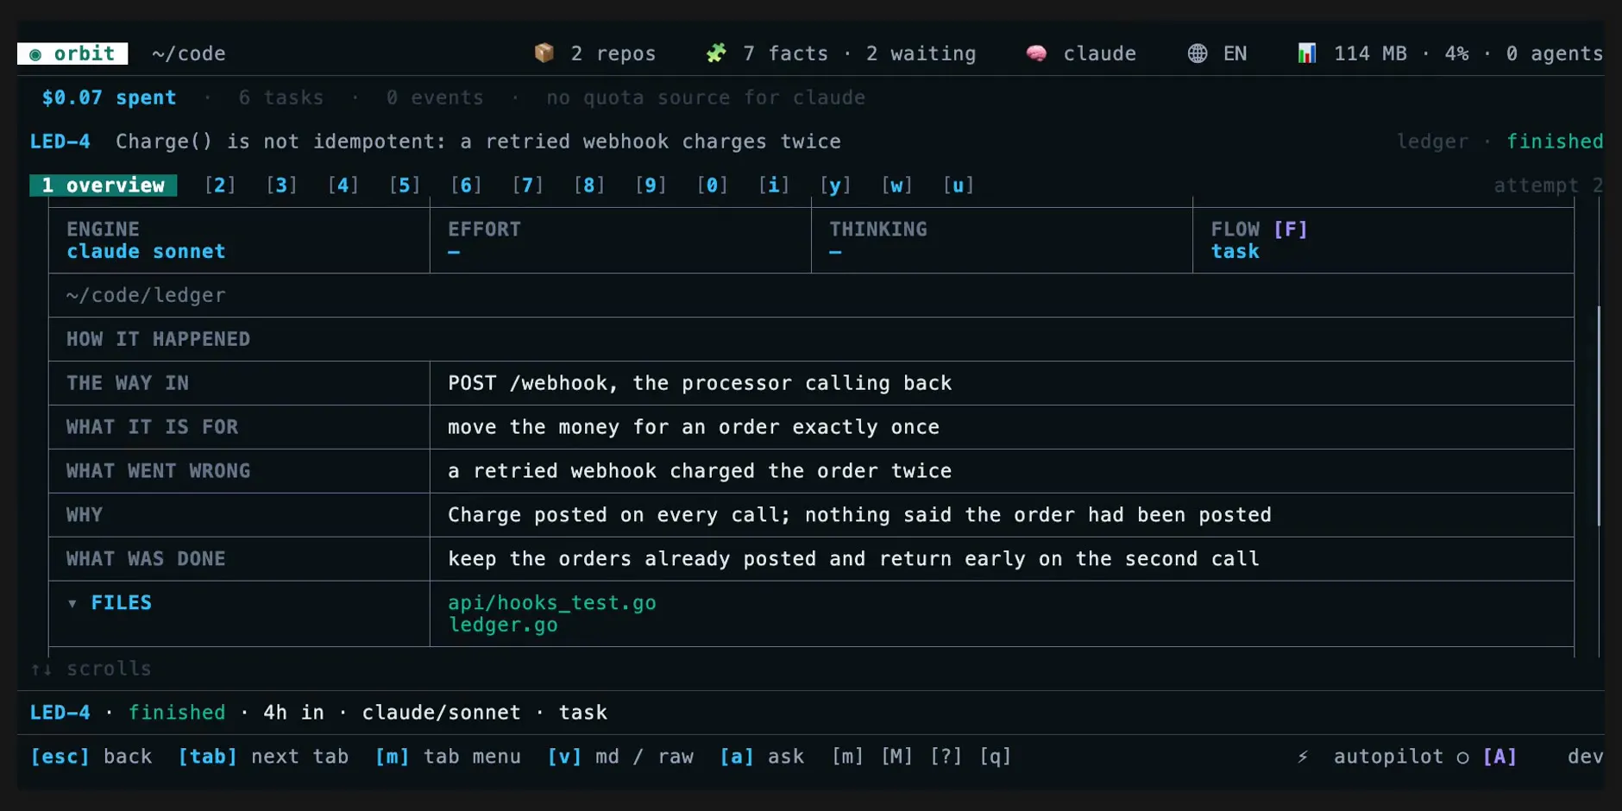
Task: Click the 2 waiting status text
Action: [x=921, y=53]
